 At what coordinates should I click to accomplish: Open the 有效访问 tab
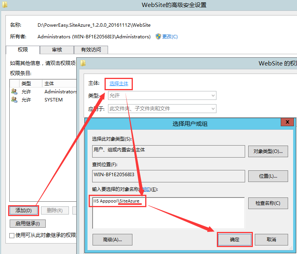(91, 50)
